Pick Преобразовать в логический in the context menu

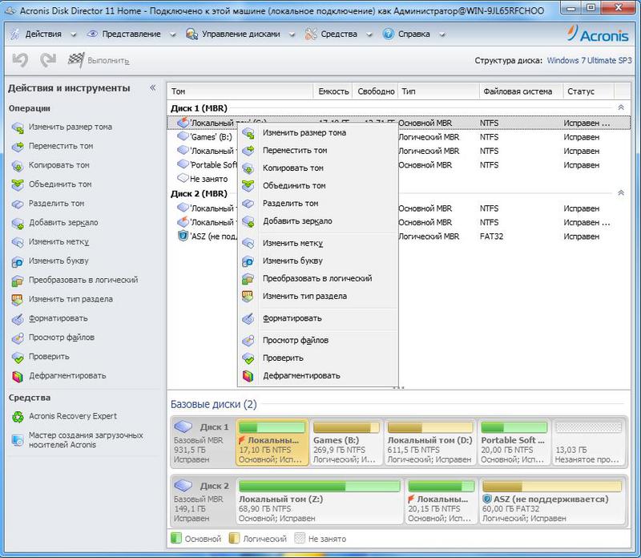(x=317, y=278)
